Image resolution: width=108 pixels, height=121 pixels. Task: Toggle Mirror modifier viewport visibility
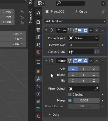coord(80,61)
